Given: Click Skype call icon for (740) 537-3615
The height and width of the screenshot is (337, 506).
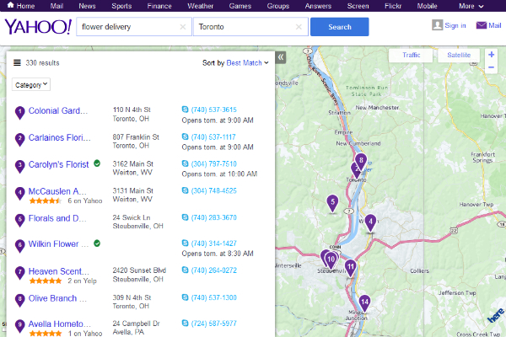Looking at the screenshot, I should pyautogui.click(x=185, y=110).
